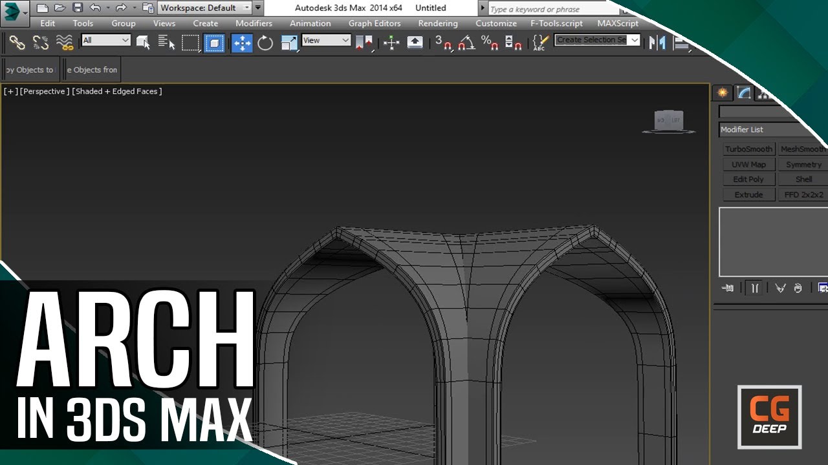The width and height of the screenshot is (828, 465).
Task: Open the Undo history arrow
Action: 107,8
